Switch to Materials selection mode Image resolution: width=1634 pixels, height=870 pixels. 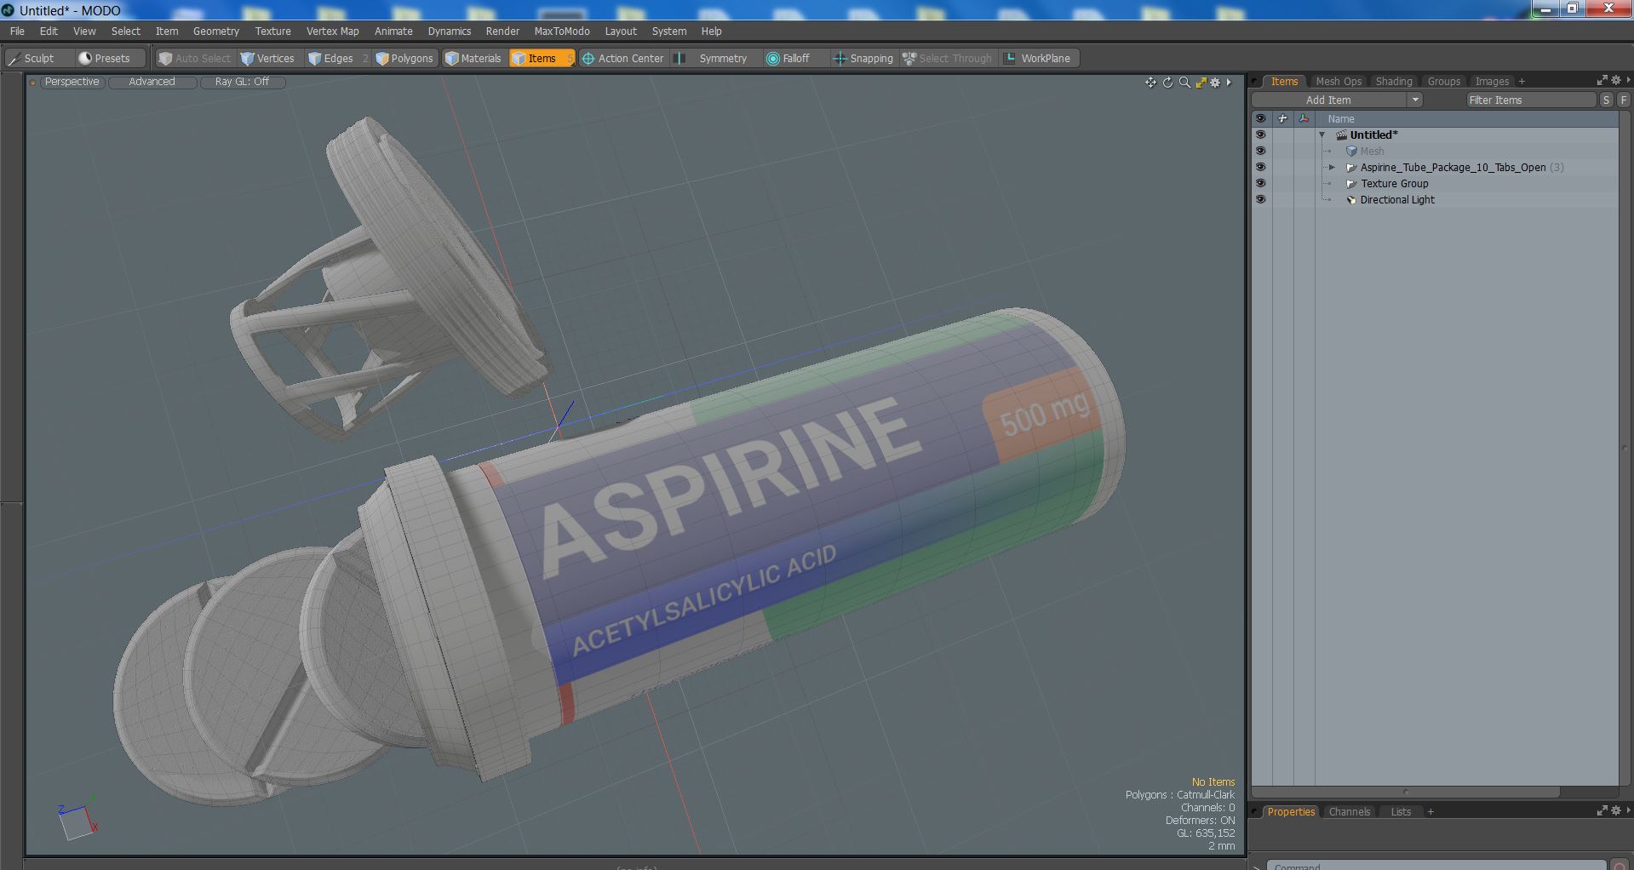(473, 58)
